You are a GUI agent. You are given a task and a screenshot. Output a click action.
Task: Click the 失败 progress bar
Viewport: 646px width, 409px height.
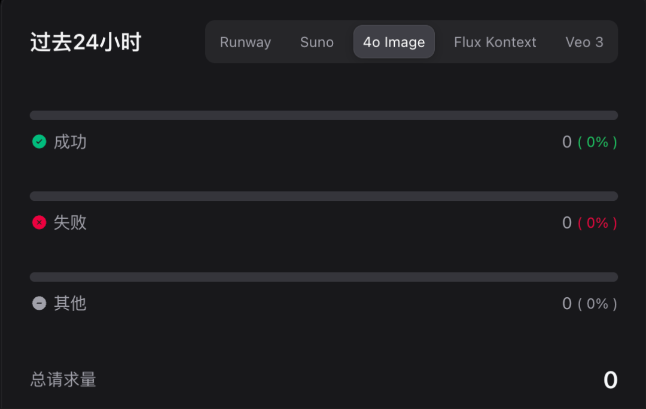pos(324,196)
